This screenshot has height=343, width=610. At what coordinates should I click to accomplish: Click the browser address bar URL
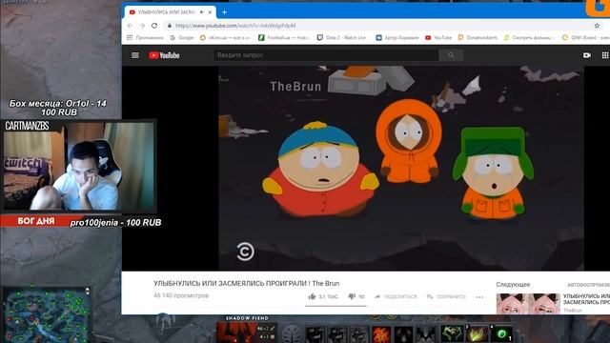[235, 26]
